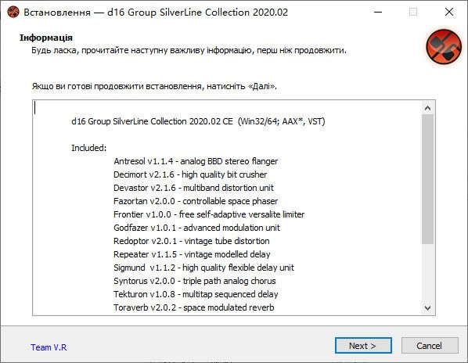Click the 'Included:' label in the text box
Image resolution: width=468 pixels, height=363 pixels.
tap(88, 148)
